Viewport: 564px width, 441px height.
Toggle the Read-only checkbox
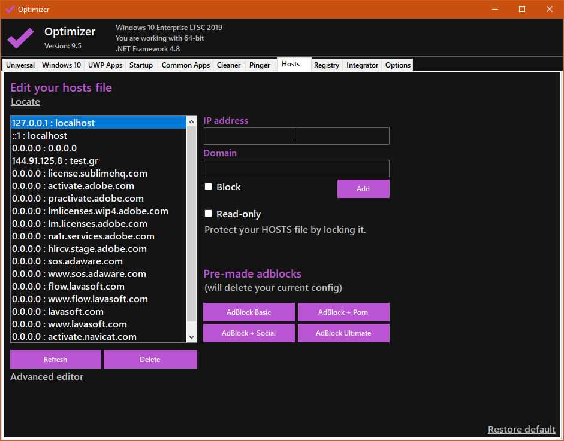click(209, 214)
